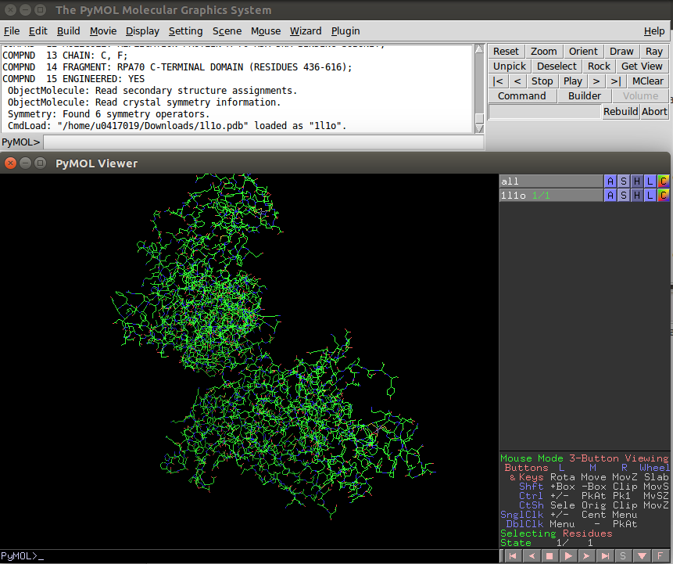This screenshot has height=564, width=673.
Task: Open Action menu for 'all' row
Action: point(610,181)
